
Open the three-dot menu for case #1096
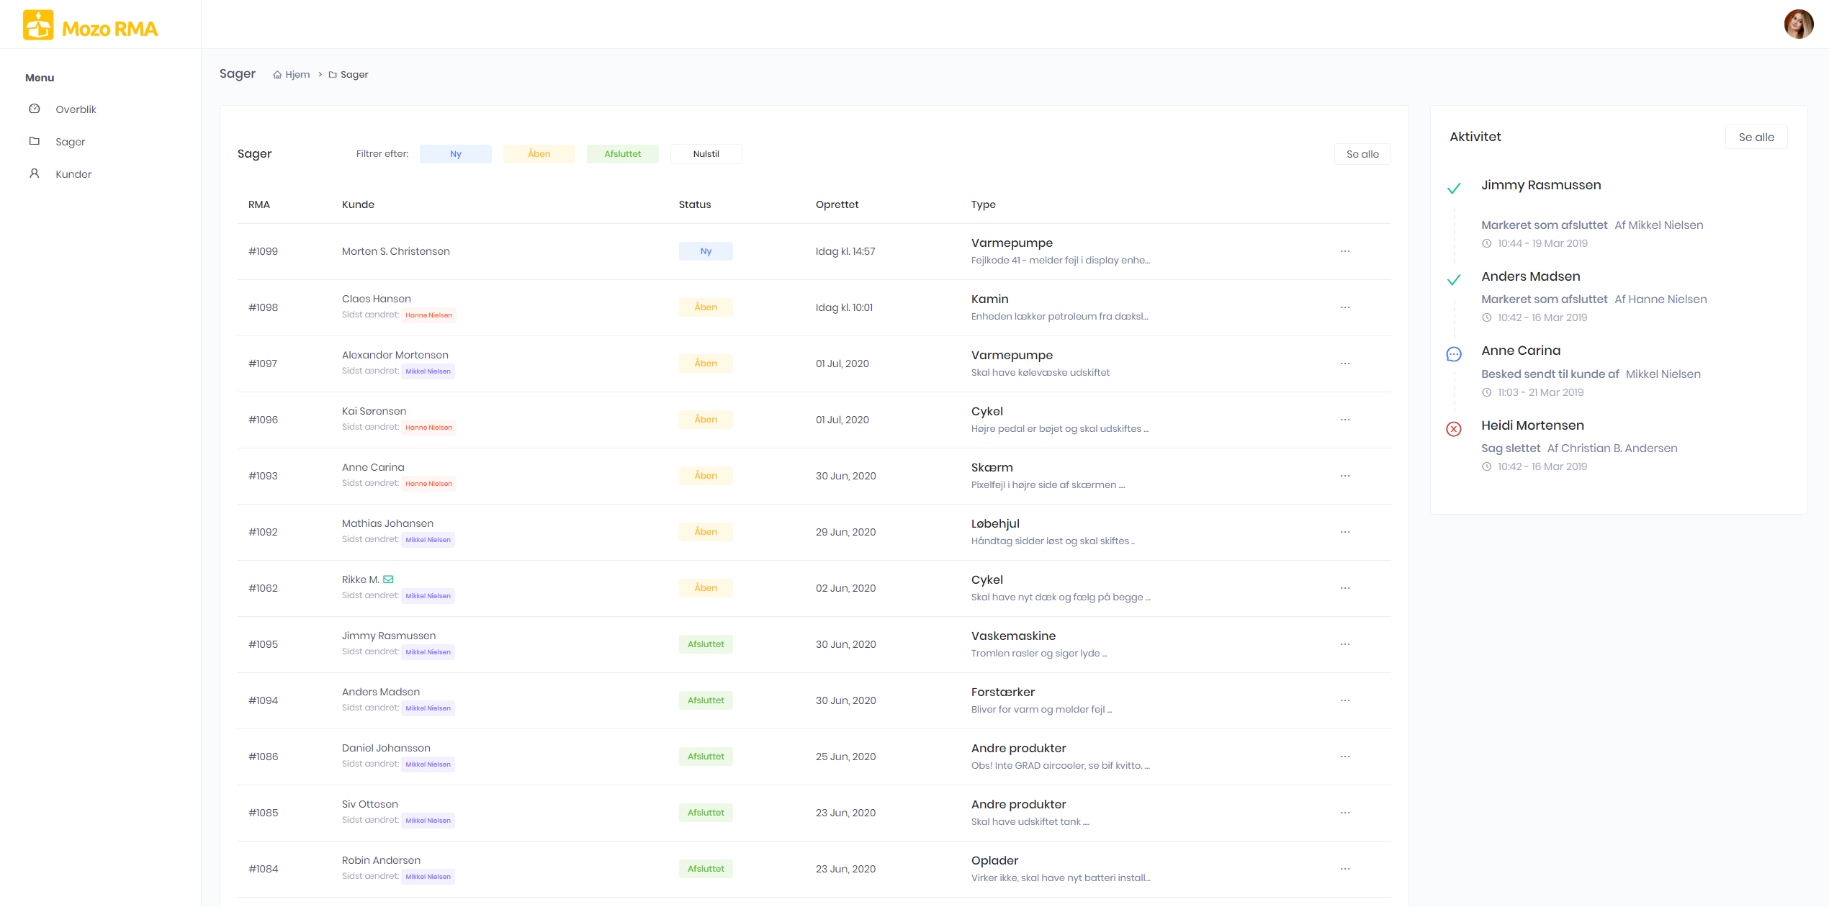click(x=1345, y=420)
